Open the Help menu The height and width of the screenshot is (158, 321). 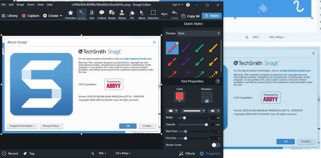[x=50, y=5]
